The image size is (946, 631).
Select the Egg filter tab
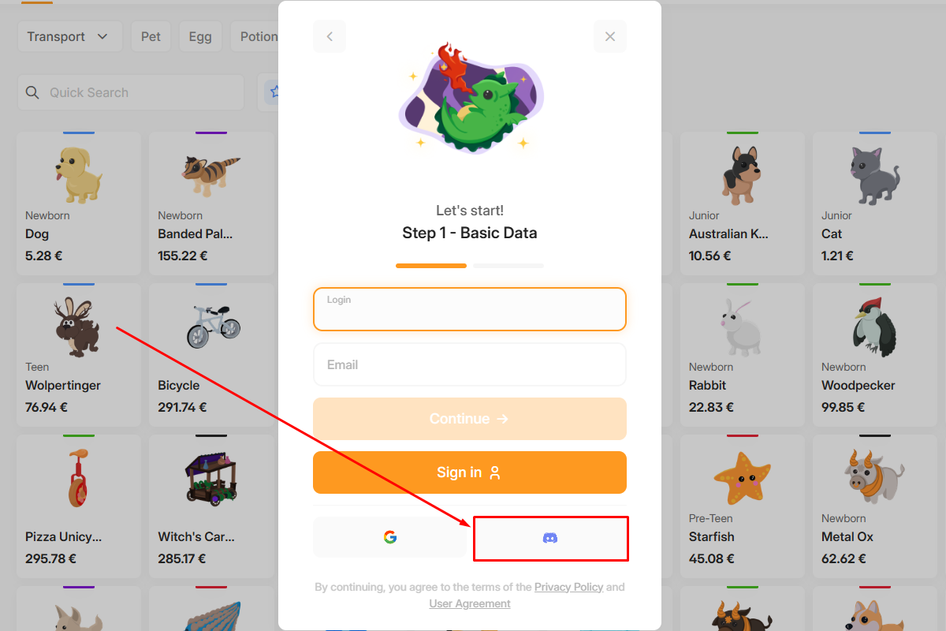(x=200, y=36)
